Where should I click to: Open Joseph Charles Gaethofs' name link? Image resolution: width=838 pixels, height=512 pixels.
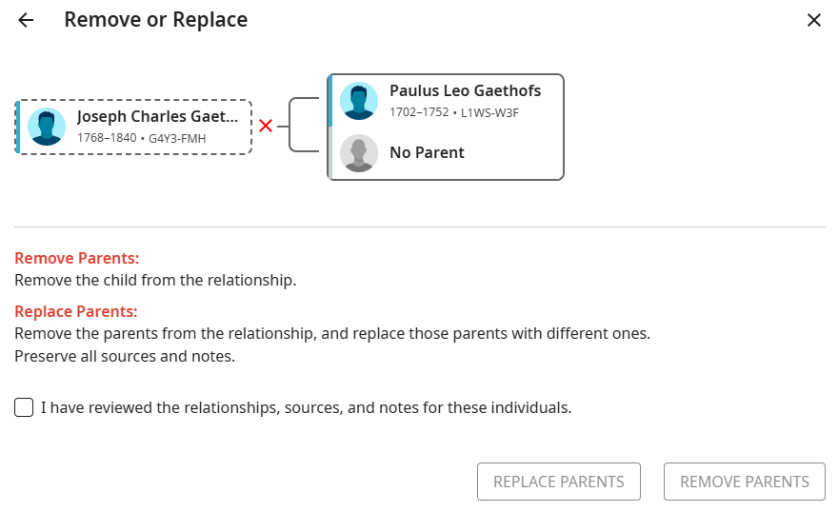(157, 117)
